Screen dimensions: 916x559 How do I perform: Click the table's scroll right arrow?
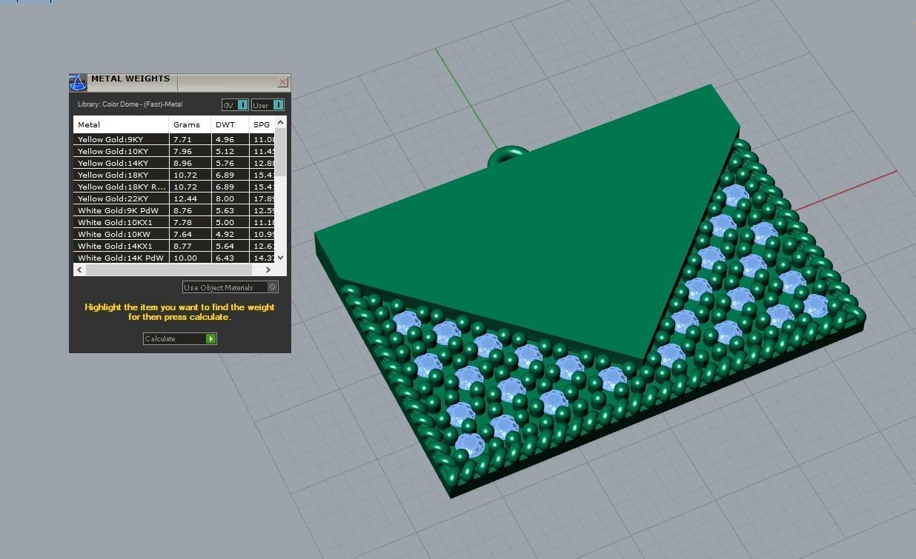268,270
